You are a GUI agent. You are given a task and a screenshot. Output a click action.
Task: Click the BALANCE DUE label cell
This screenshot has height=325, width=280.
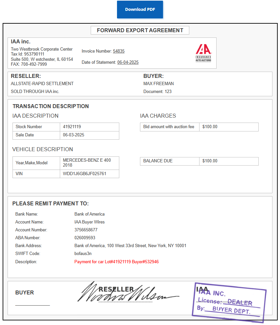[170, 161]
